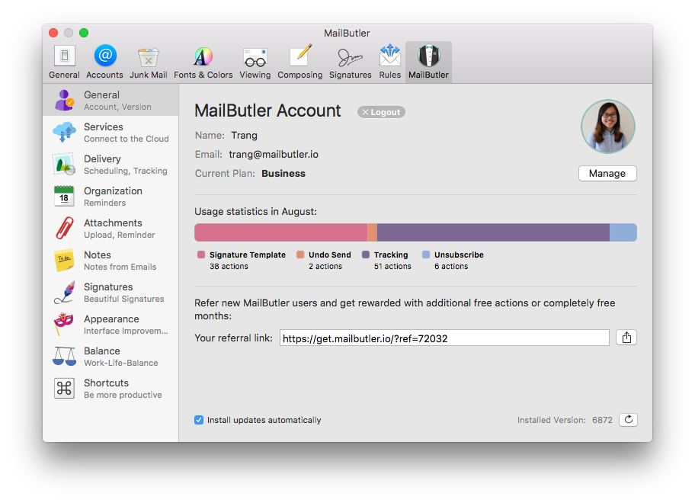Image resolution: width=695 pixels, height=503 pixels.
Task: Click the '6 actions' text
Action: (x=451, y=266)
